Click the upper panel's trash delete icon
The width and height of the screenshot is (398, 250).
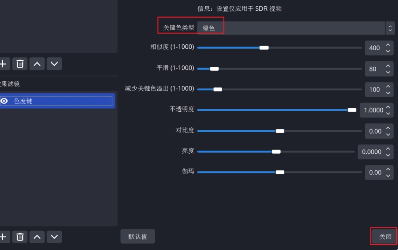tap(20, 64)
